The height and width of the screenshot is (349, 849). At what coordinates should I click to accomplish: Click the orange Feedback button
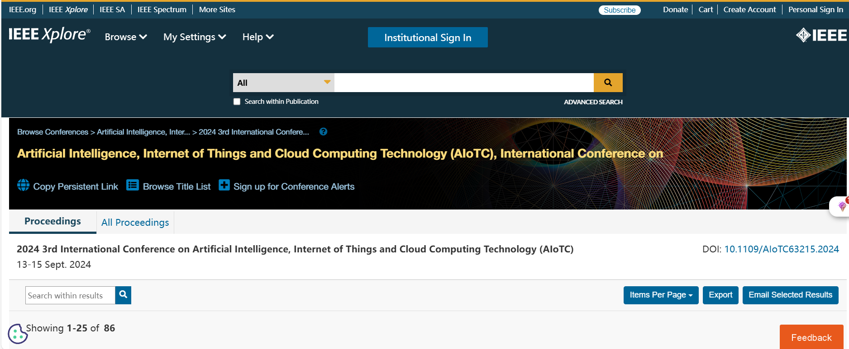click(811, 337)
